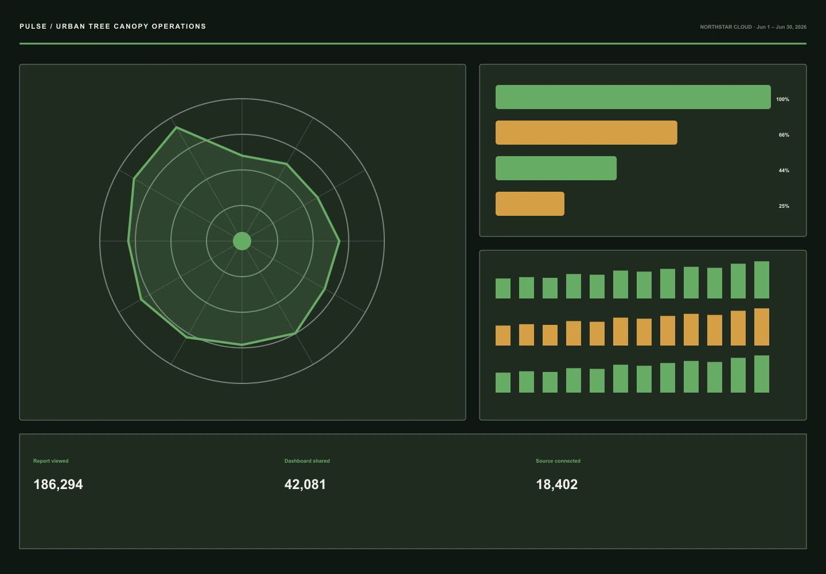This screenshot has width=826, height=574.
Task: Click the 'Dashboard shared' metric label
Action: (x=307, y=461)
